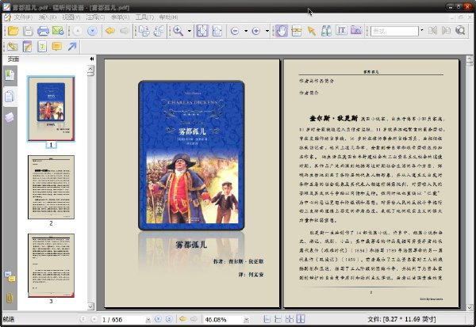
Task: Select the snapshot text viewer tool icon
Action: coord(296,31)
